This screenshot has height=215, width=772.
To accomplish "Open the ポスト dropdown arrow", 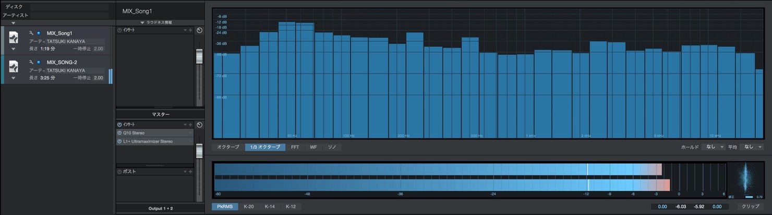I will click(185, 171).
